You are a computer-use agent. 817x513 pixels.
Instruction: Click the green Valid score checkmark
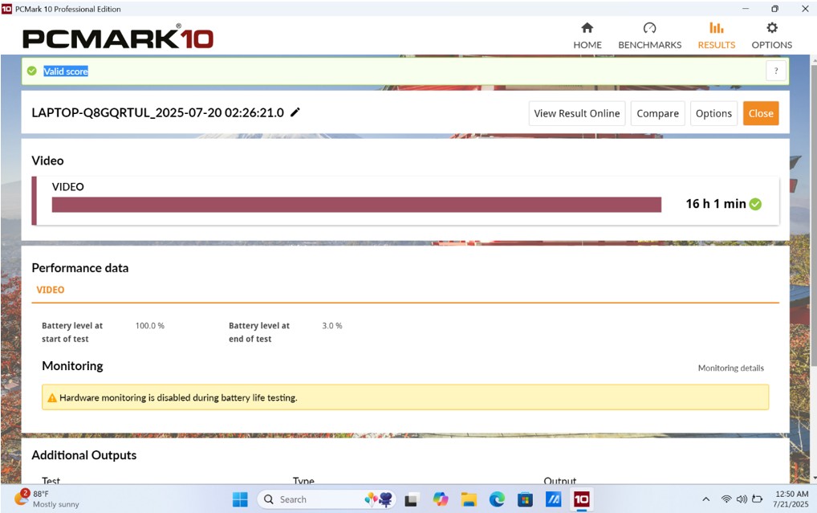tap(32, 71)
